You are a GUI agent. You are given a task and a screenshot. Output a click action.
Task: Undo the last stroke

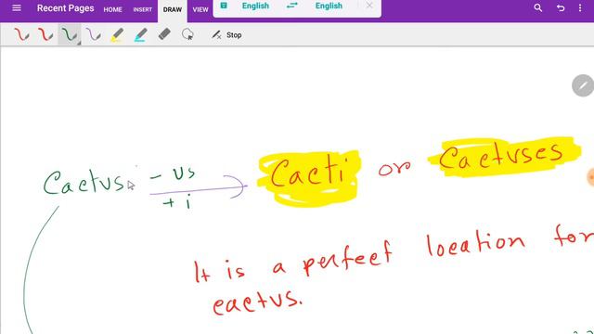point(561,8)
